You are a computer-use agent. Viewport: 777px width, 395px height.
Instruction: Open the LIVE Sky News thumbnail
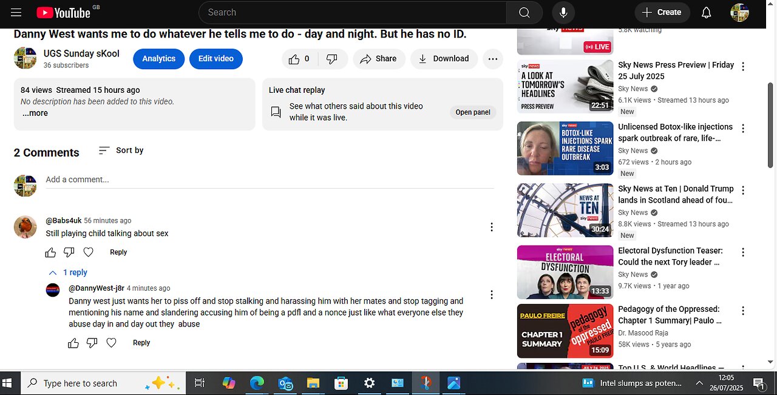[565, 41]
